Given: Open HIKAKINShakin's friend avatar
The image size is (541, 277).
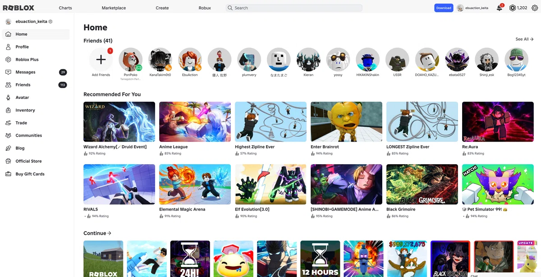Looking at the screenshot, I should 367,59.
